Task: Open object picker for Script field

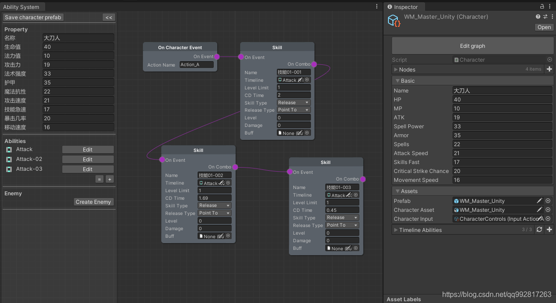Action: [x=550, y=59]
